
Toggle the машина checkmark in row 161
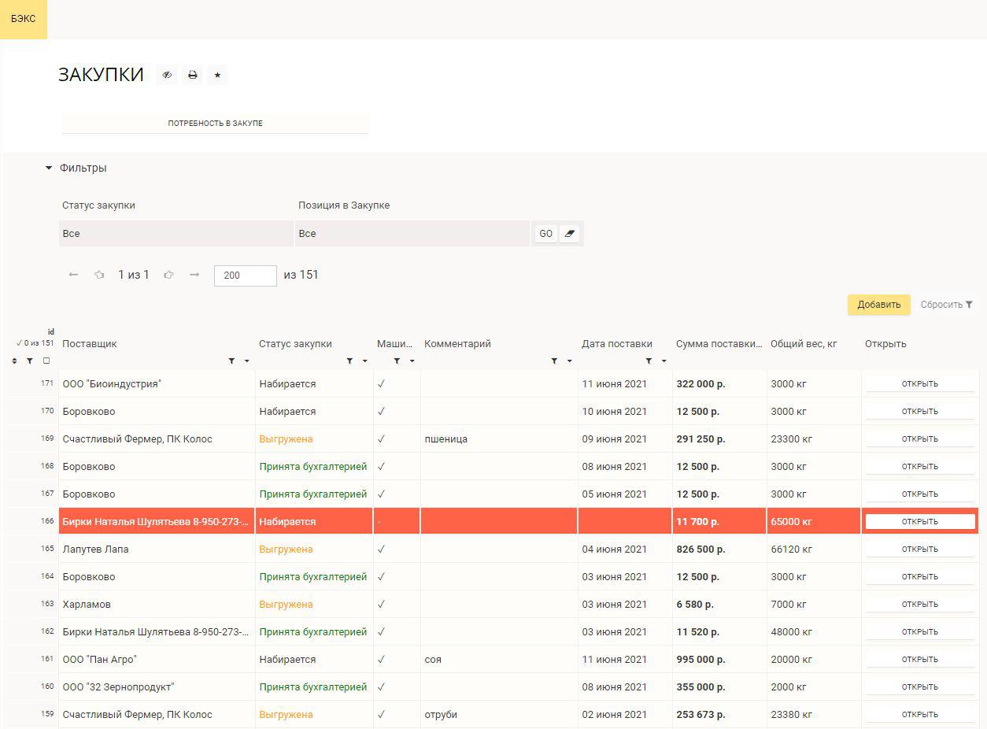pyautogui.click(x=382, y=660)
